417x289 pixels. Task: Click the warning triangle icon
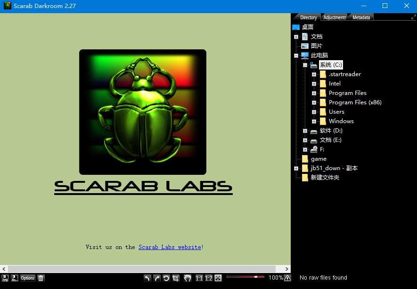pyautogui.click(x=287, y=278)
